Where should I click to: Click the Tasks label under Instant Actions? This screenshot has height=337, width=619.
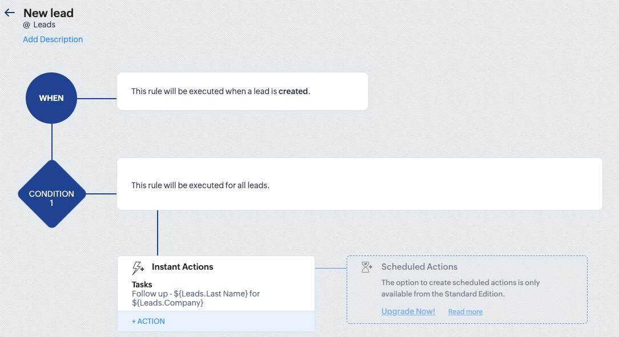click(x=142, y=285)
